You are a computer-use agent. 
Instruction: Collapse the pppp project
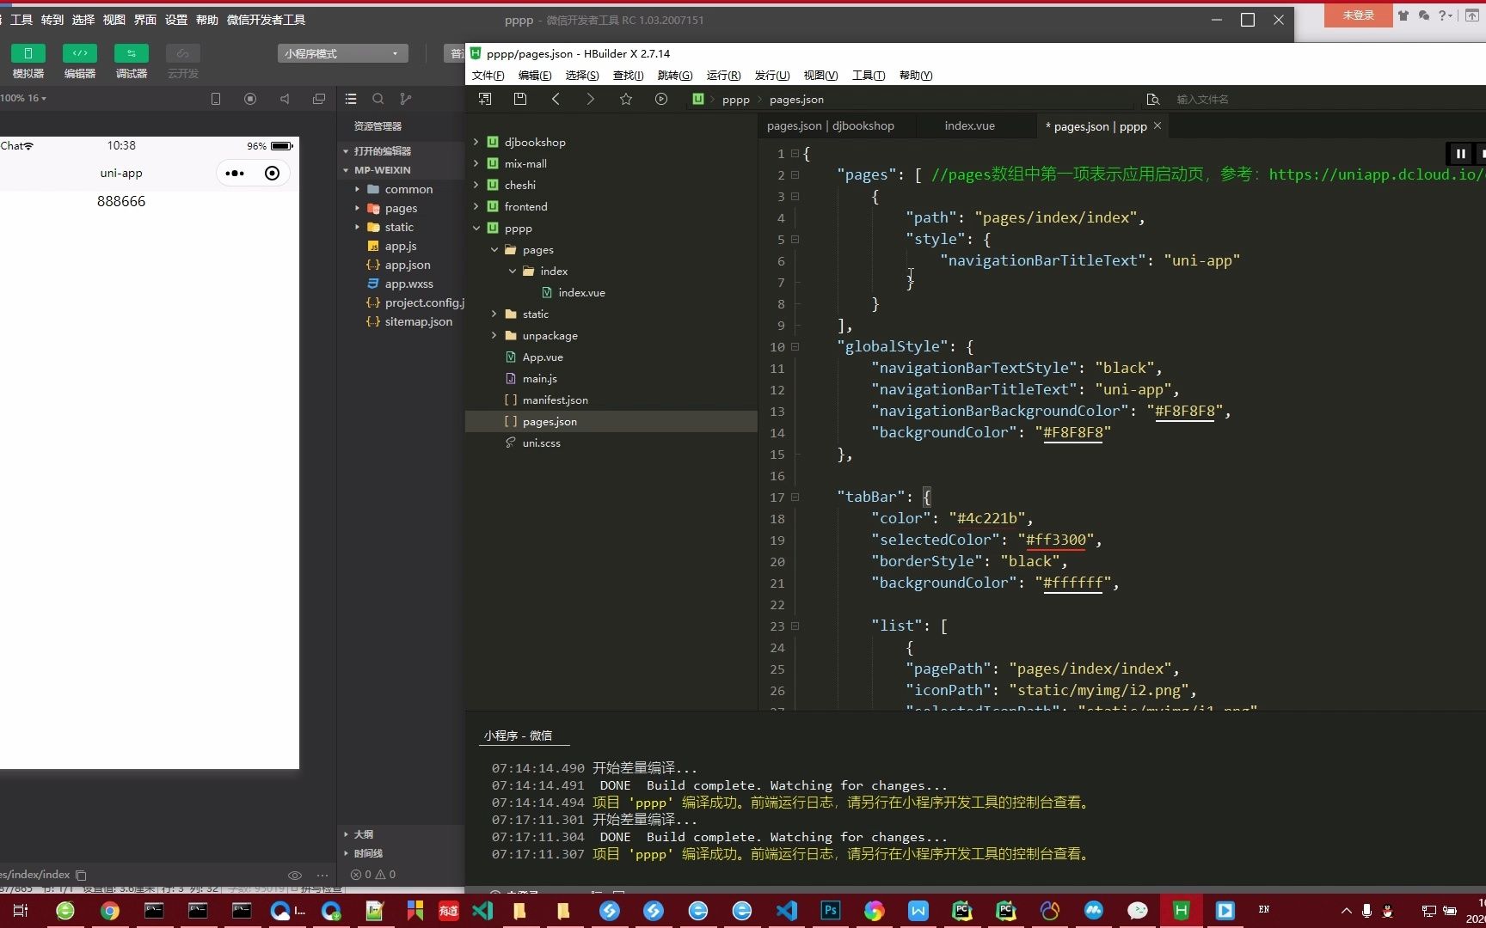click(x=476, y=228)
